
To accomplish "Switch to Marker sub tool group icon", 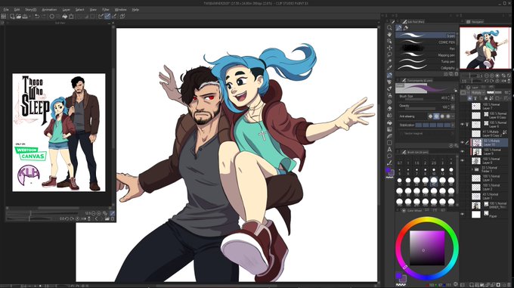I will pyautogui.click(x=405, y=28).
